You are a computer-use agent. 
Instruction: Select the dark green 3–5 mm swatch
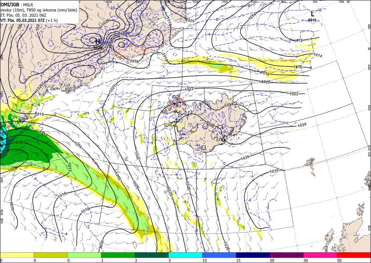[152, 255]
